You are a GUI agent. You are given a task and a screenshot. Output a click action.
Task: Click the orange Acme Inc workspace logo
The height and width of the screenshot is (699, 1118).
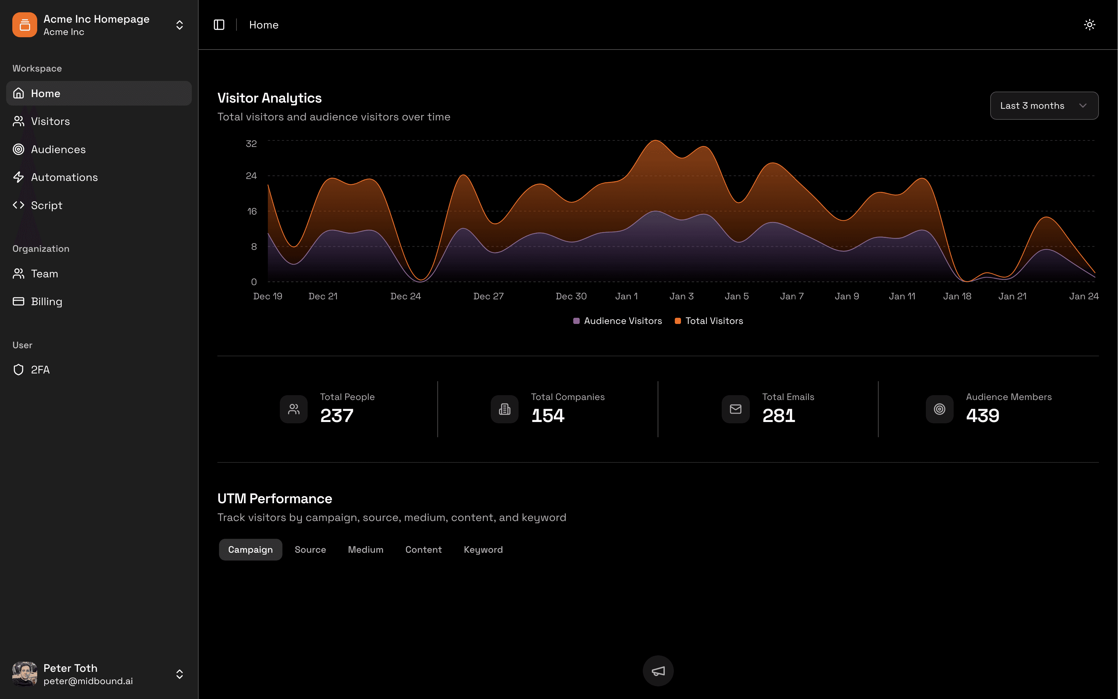pyautogui.click(x=25, y=25)
